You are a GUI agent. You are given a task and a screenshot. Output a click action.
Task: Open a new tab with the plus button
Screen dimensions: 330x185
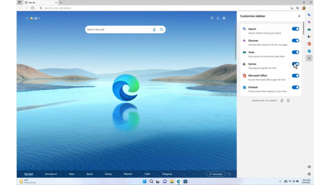point(61,3)
